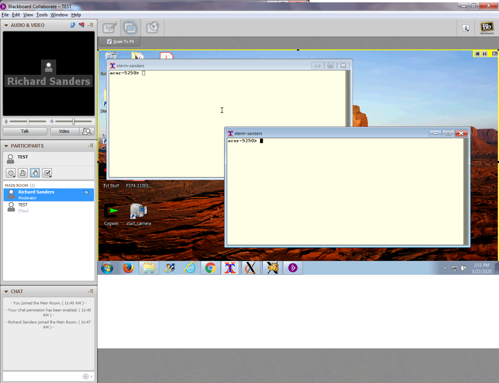Select Application Sharing mode icon

tap(130, 28)
